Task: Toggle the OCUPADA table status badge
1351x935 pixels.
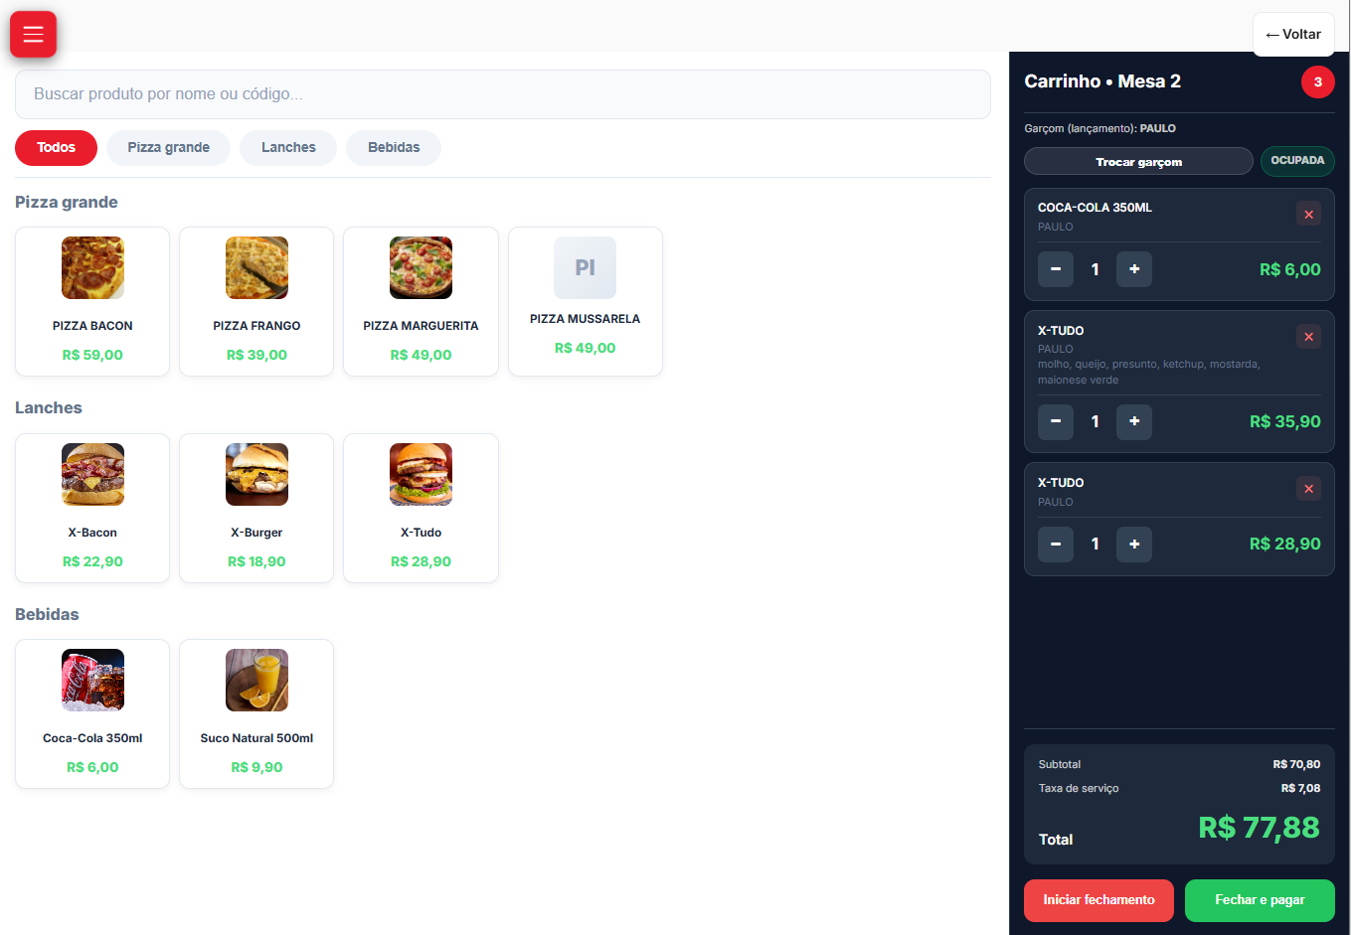Action: (x=1296, y=161)
